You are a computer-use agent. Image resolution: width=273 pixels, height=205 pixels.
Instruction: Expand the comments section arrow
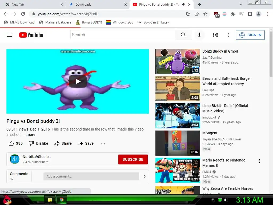tap(144, 176)
